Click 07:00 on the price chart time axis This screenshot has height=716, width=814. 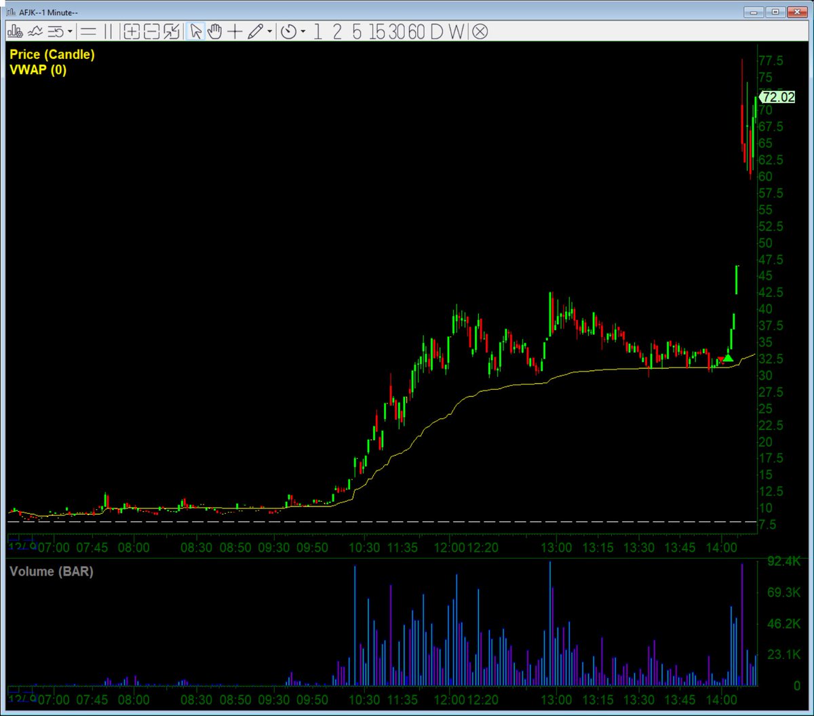pos(53,546)
